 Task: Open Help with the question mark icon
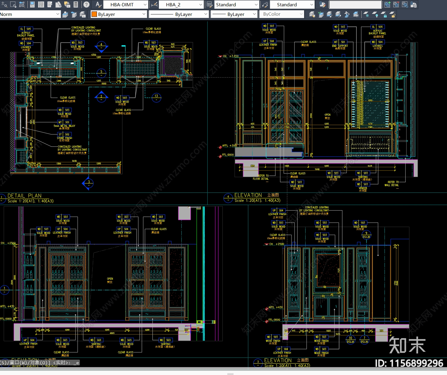86,5
